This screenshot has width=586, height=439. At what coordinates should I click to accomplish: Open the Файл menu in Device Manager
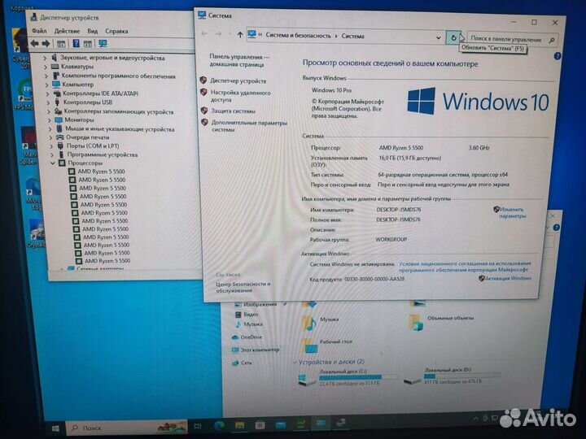(39, 31)
